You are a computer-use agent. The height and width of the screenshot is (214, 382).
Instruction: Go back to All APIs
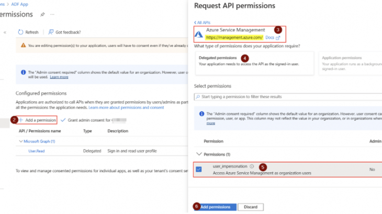click(x=202, y=22)
